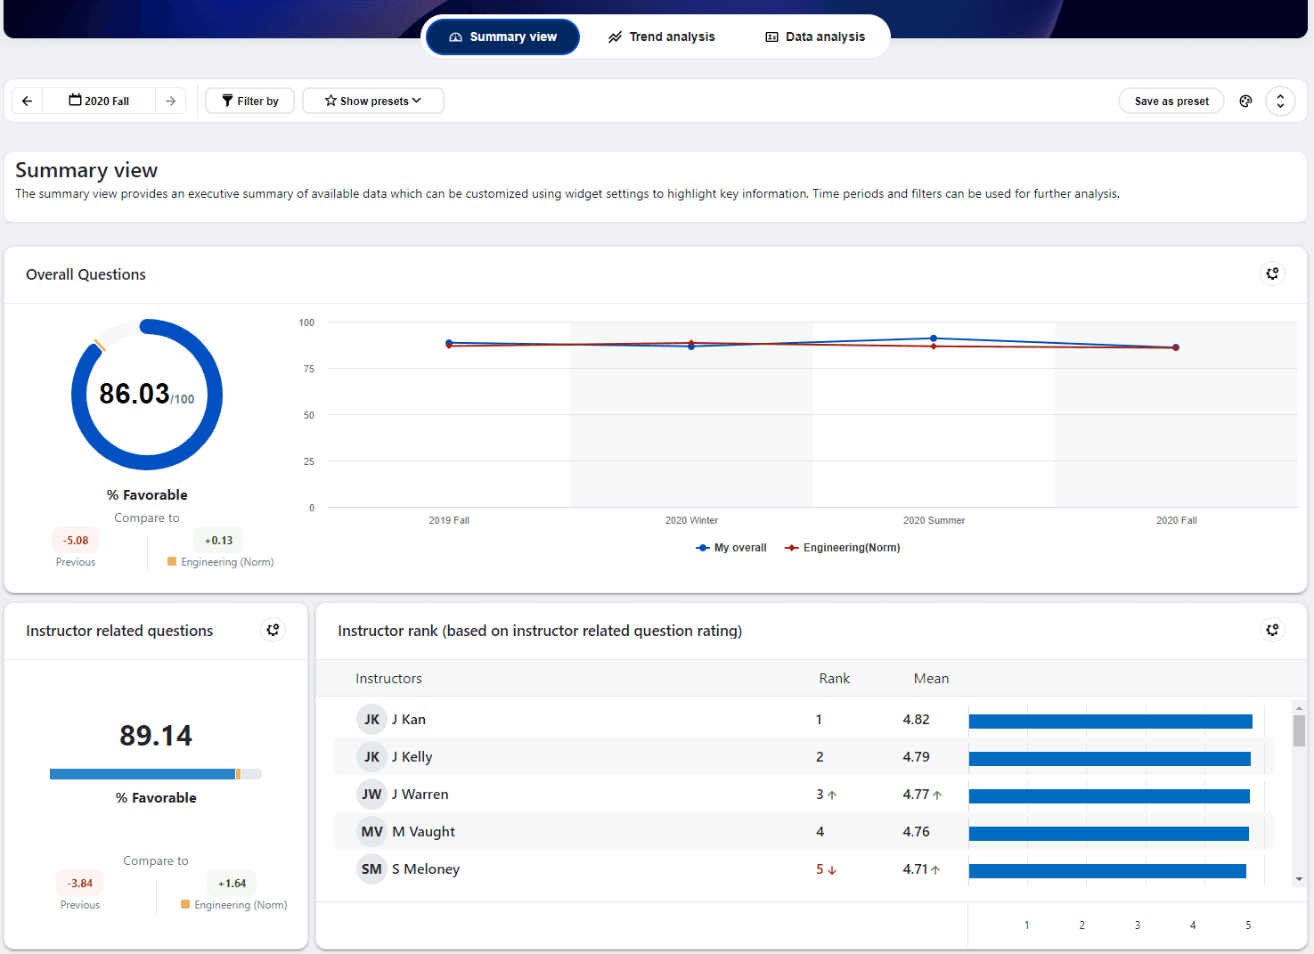1314x954 pixels.
Task: Select the J Kelly instructor row
Action: pos(804,757)
